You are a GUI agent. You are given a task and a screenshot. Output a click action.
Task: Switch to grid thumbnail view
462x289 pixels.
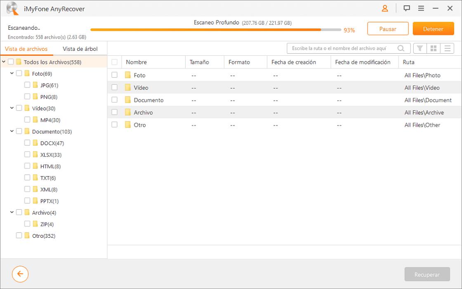(434, 48)
